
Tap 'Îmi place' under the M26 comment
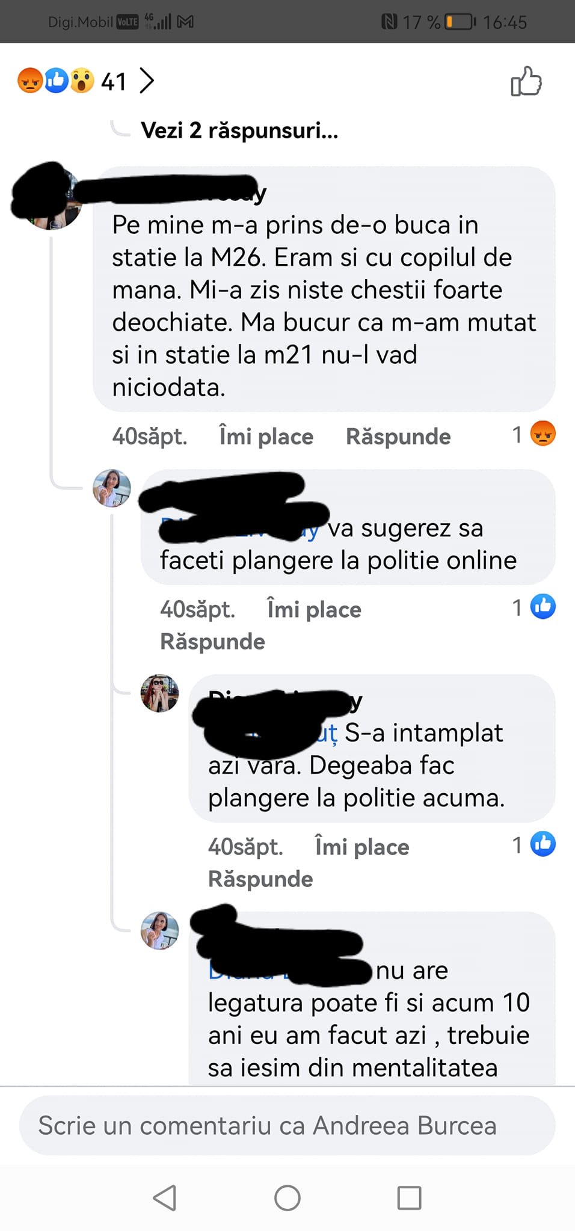pos(266,436)
